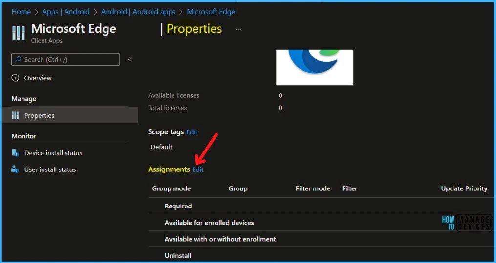Click the Scope tags heading
496x263 pixels.
click(166, 132)
